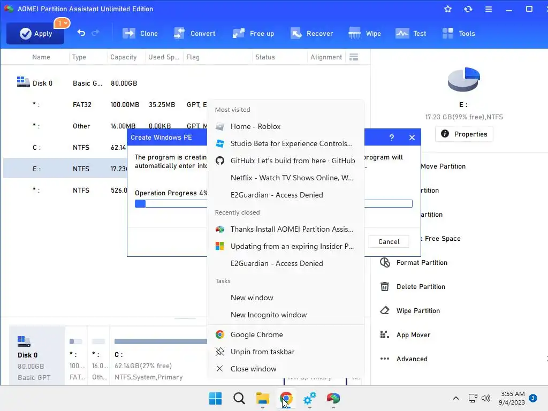This screenshot has height=411, width=548.
Task: Reopen E2Guardian - Access Denied under Recently closed
Action: (286, 263)
